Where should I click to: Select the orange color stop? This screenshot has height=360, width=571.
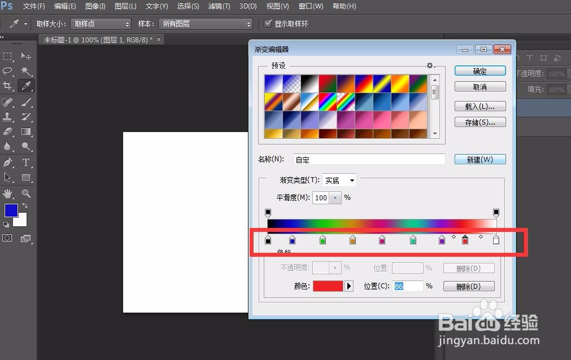352,239
